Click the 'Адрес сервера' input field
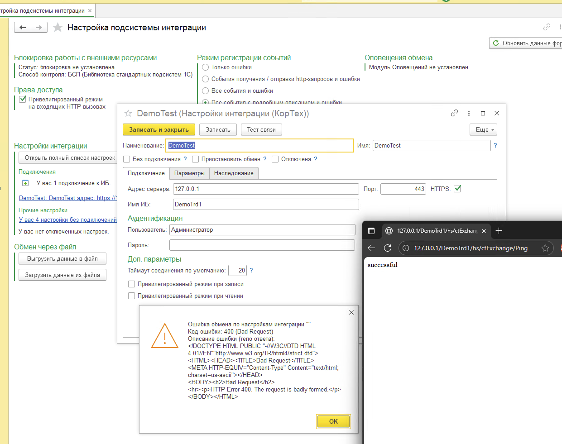This screenshot has height=444, width=562. pos(266,189)
